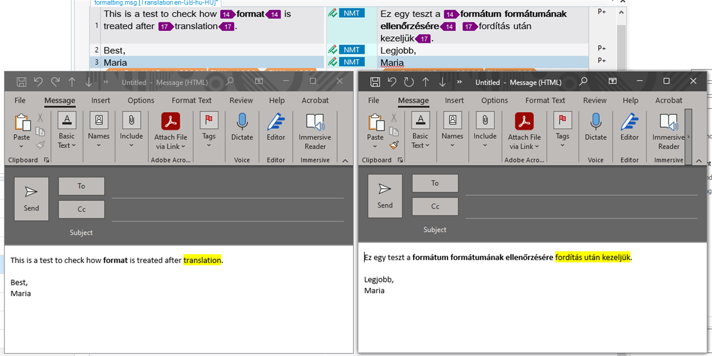Screen dimensions: 712x356
Task: Click the Cc button in right window
Action: [x=435, y=206]
